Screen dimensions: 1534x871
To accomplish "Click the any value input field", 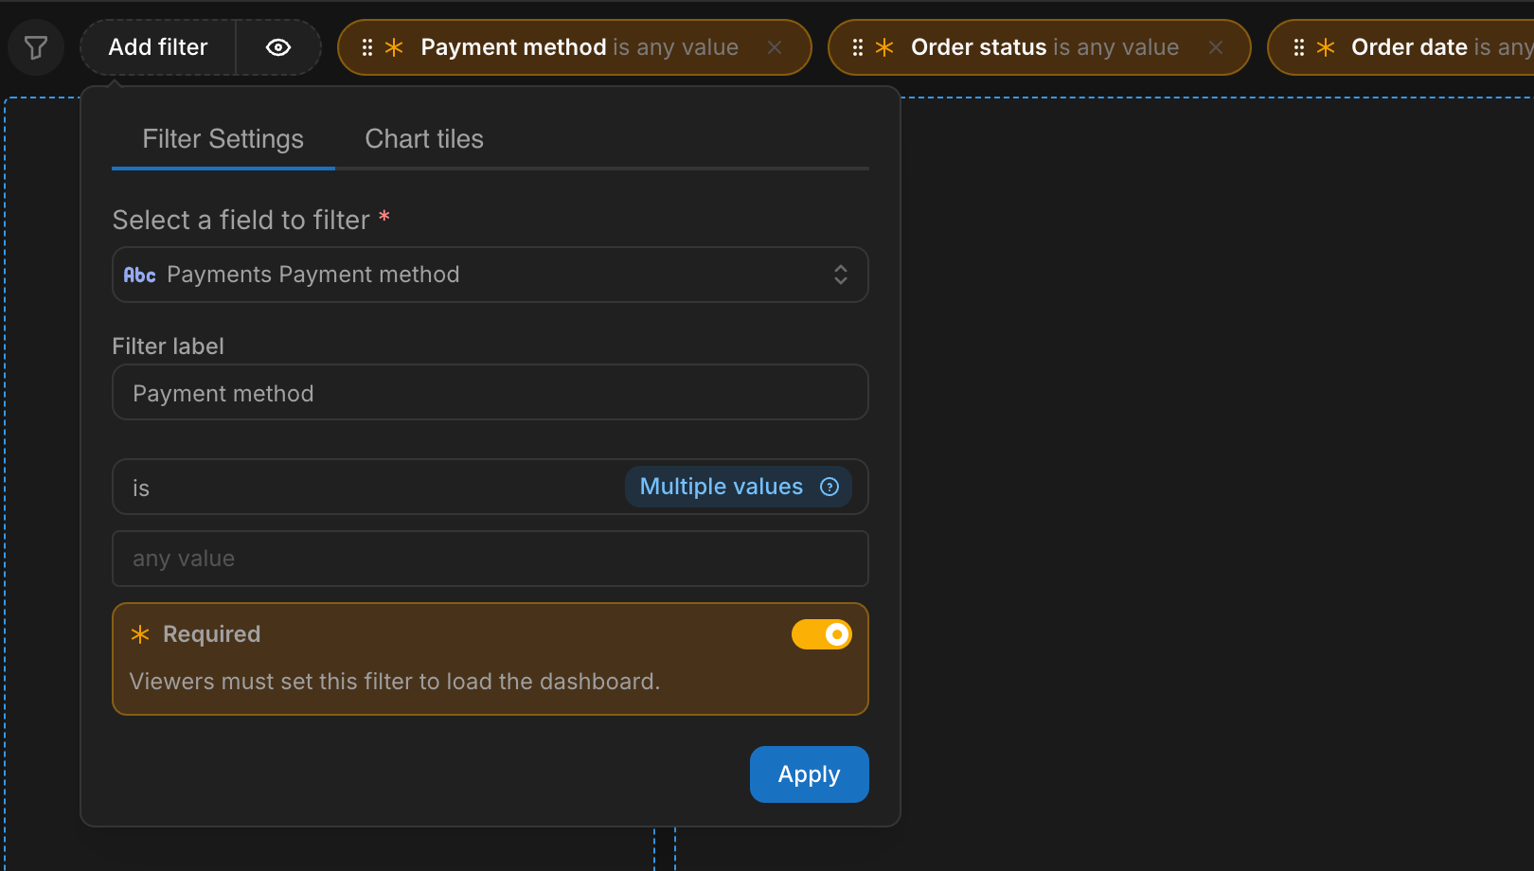I will tap(491, 559).
